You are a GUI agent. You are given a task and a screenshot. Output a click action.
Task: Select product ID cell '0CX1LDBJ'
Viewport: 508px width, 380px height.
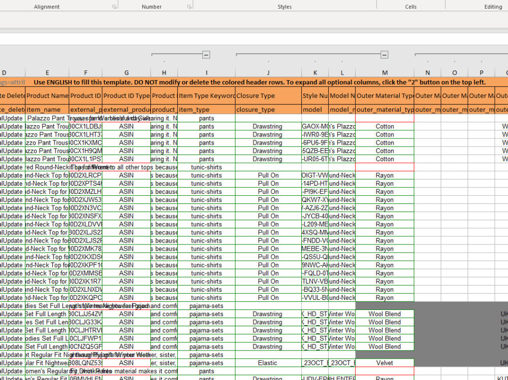85,126
